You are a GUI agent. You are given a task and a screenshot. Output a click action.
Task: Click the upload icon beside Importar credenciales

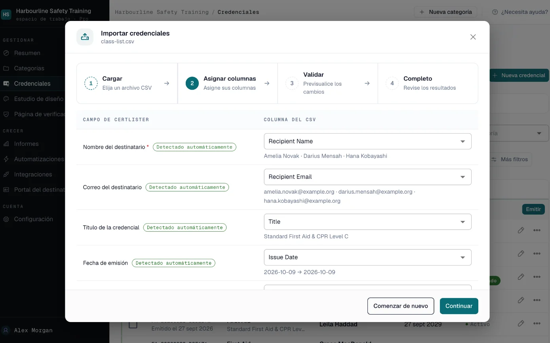tap(85, 37)
